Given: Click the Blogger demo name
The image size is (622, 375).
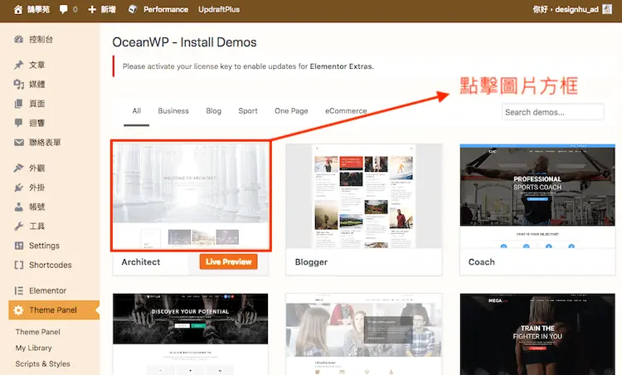Looking at the screenshot, I should pos(311,262).
